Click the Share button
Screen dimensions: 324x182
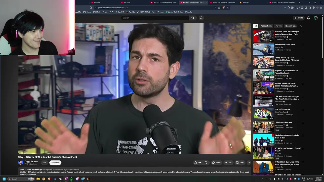pos(216,163)
